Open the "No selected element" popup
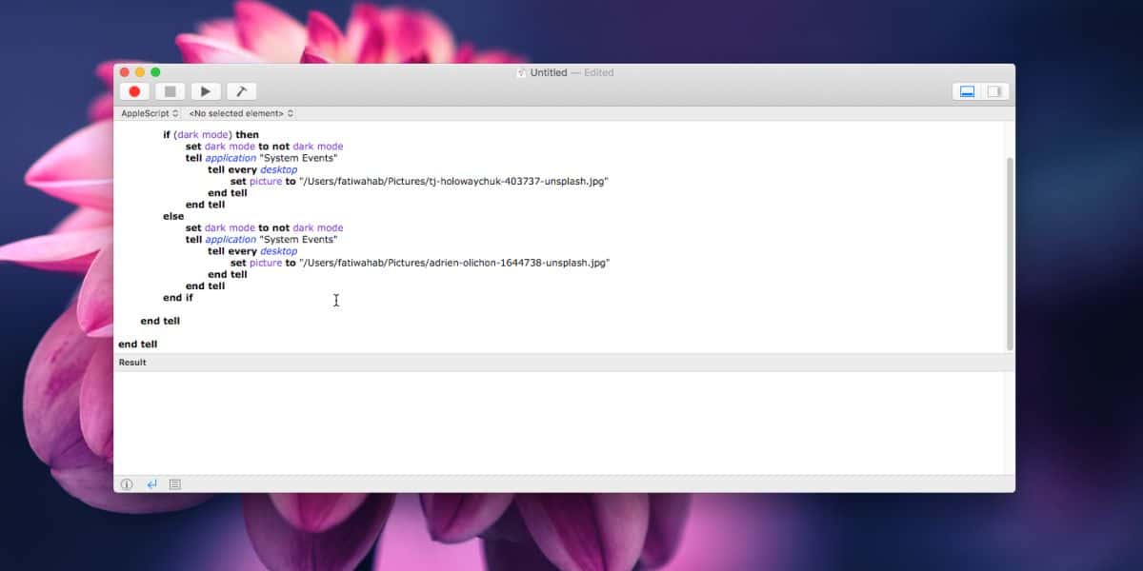This screenshot has width=1143, height=571. (241, 113)
